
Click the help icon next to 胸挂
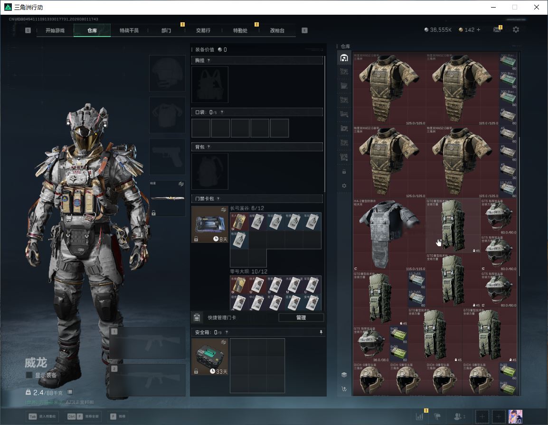pos(208,60)
